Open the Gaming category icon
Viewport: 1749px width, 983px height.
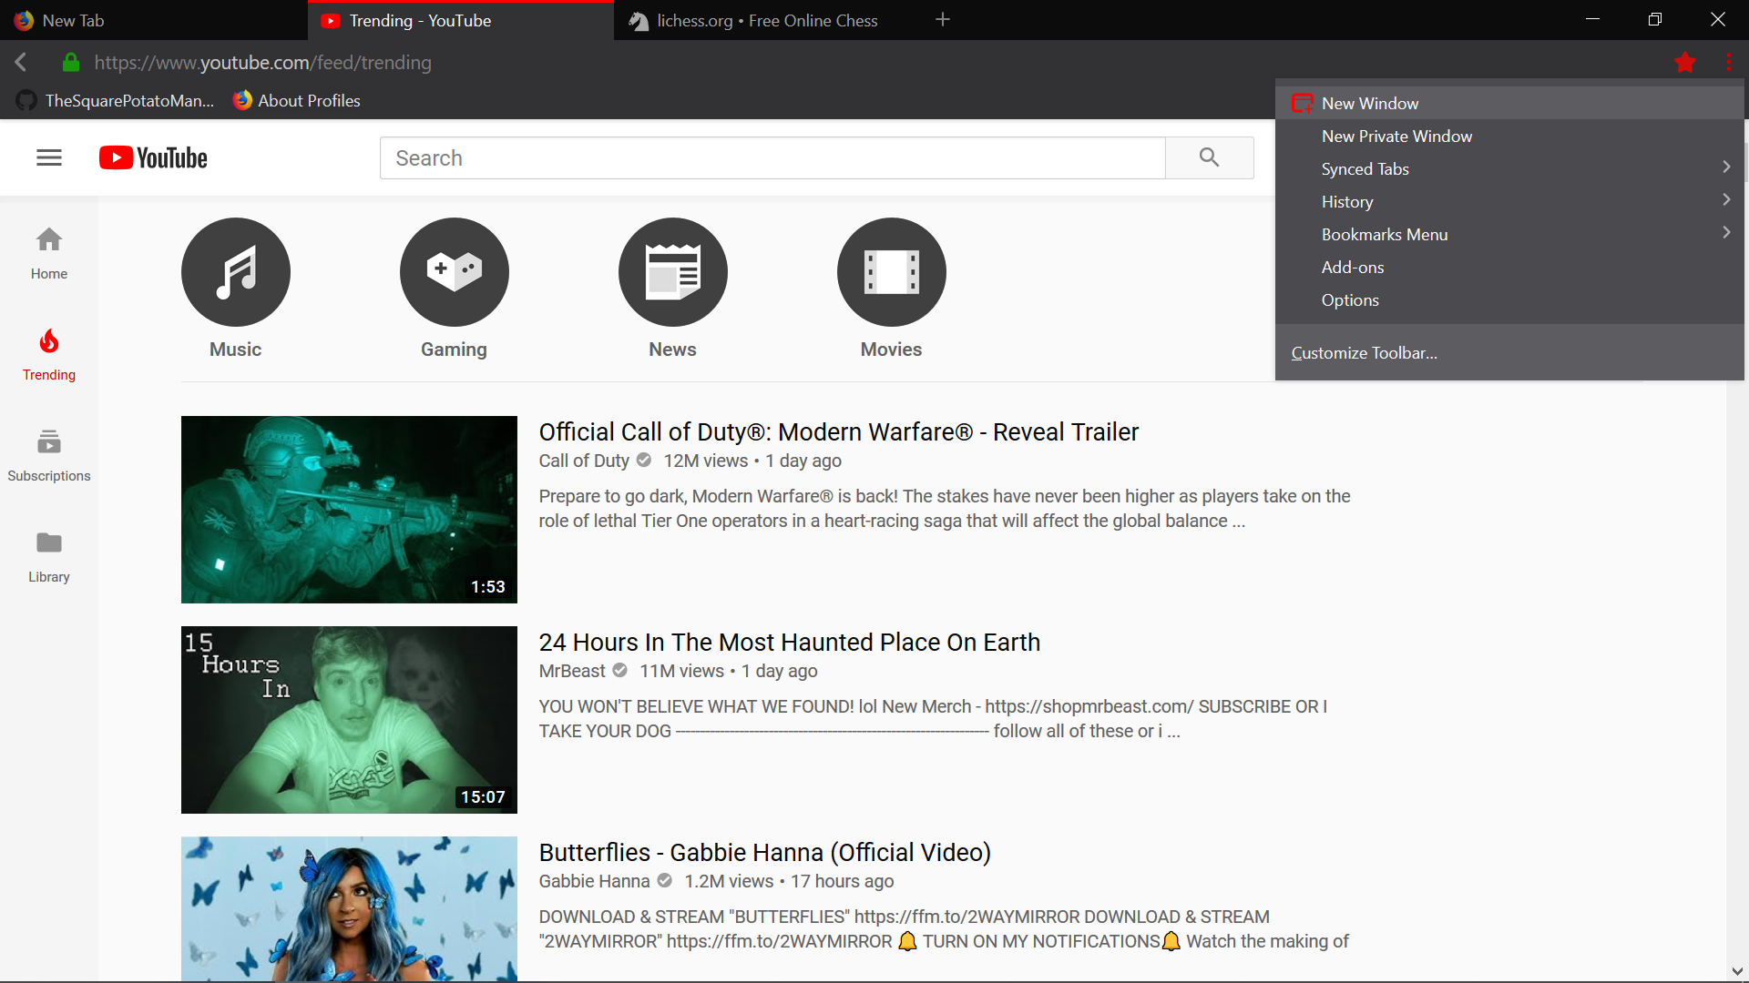454,272
